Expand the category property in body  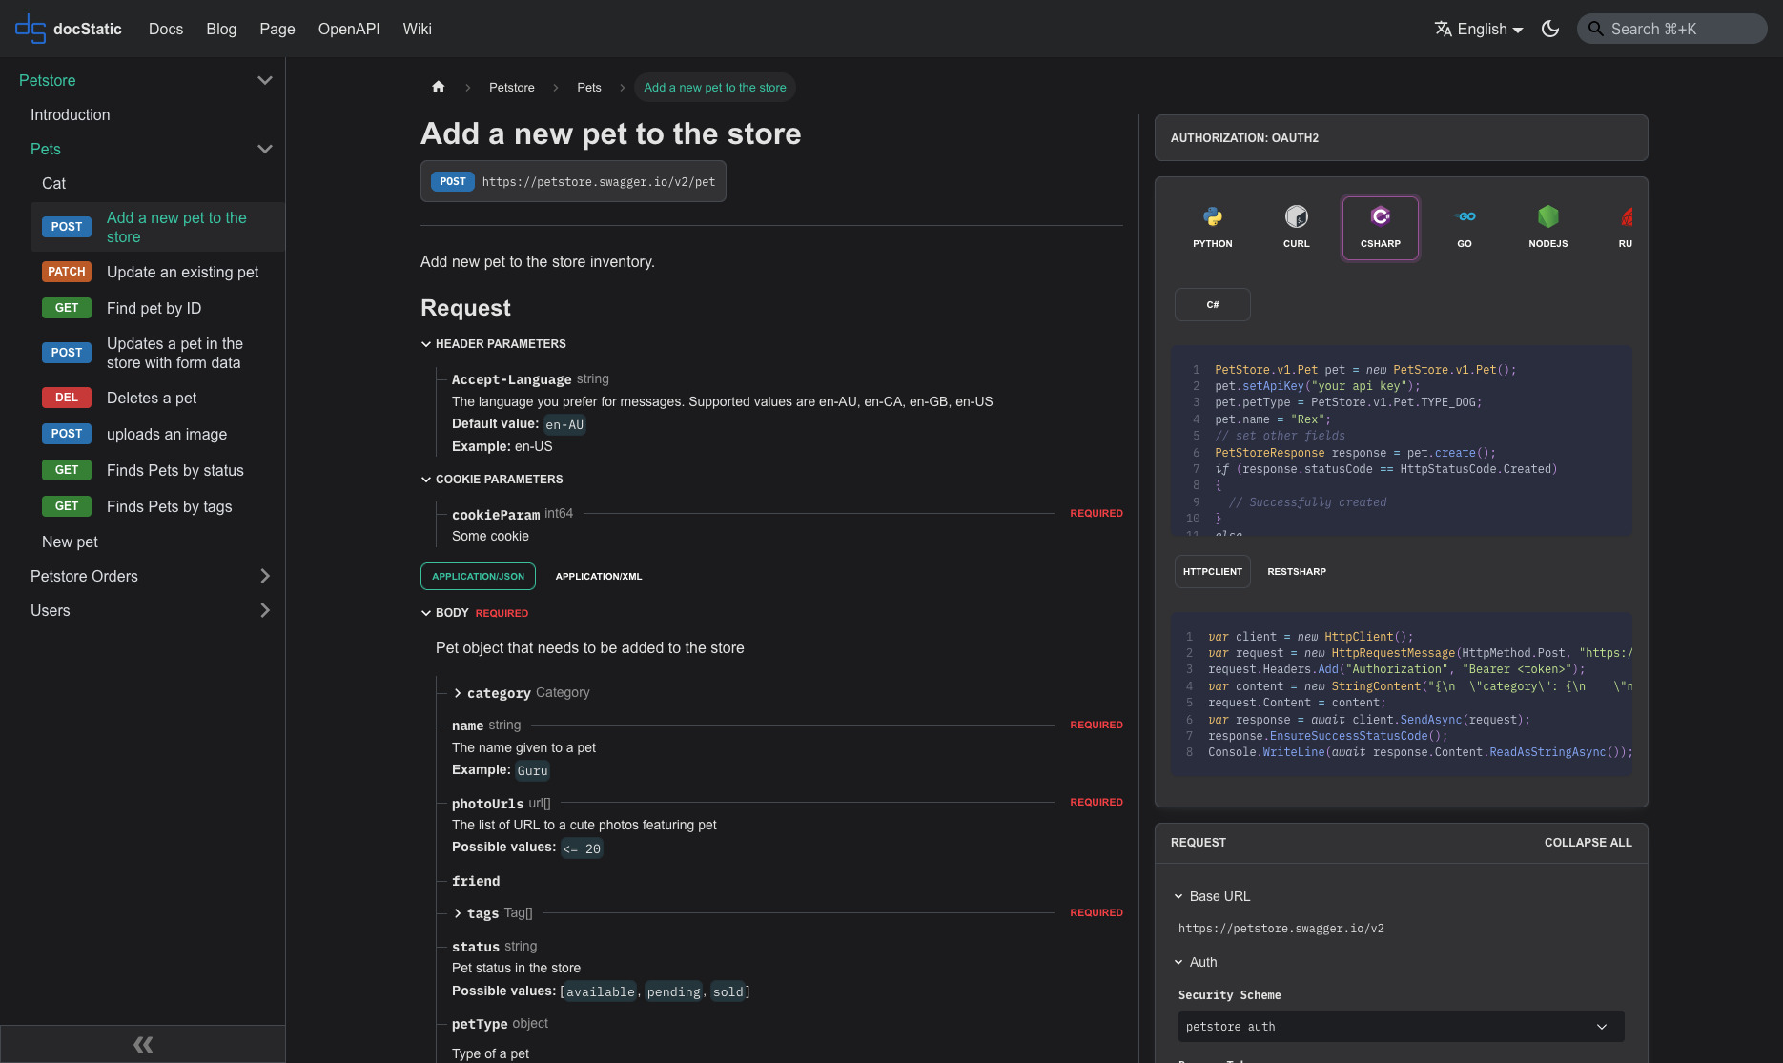458,693
